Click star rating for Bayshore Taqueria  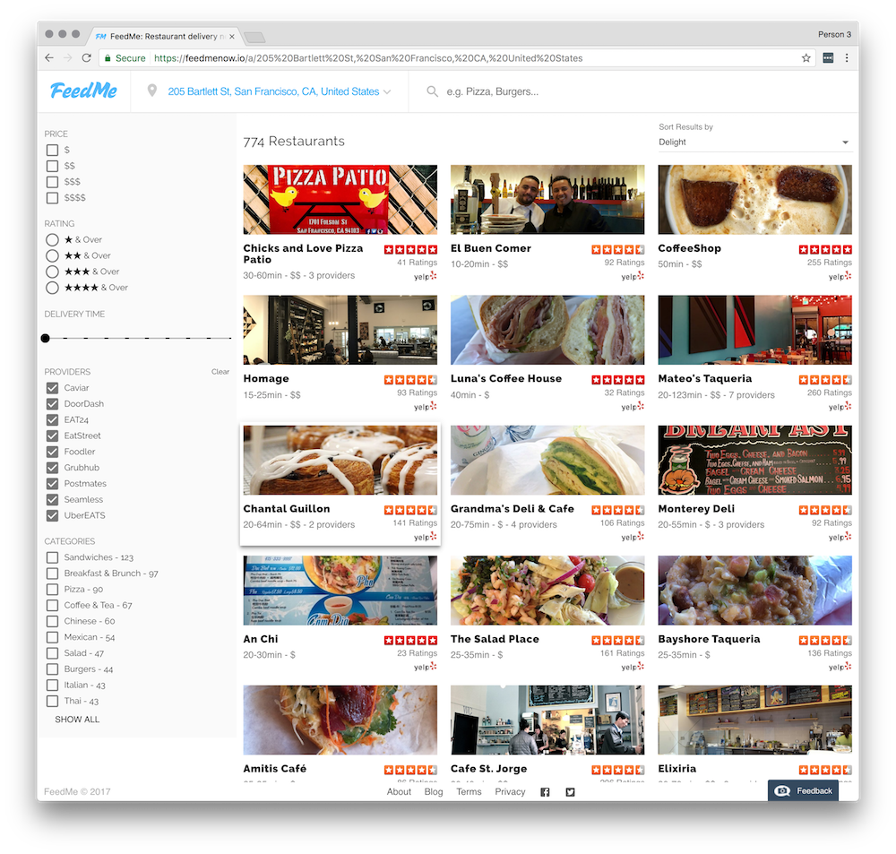click(x=825, y=640)
